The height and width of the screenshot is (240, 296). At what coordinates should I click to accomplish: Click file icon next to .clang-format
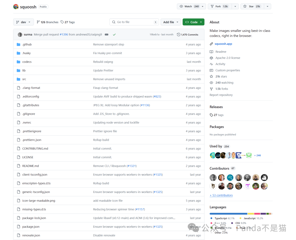coord(19,88)
